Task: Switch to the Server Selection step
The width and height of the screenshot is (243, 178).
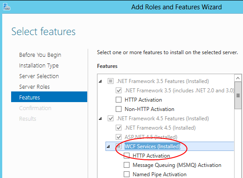Action: (x=39, y=76)
